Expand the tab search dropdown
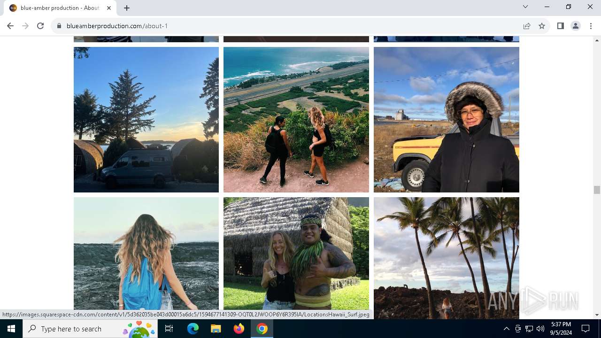The height and width of the screenshot is (338, 601). click(x=525, y=7)
